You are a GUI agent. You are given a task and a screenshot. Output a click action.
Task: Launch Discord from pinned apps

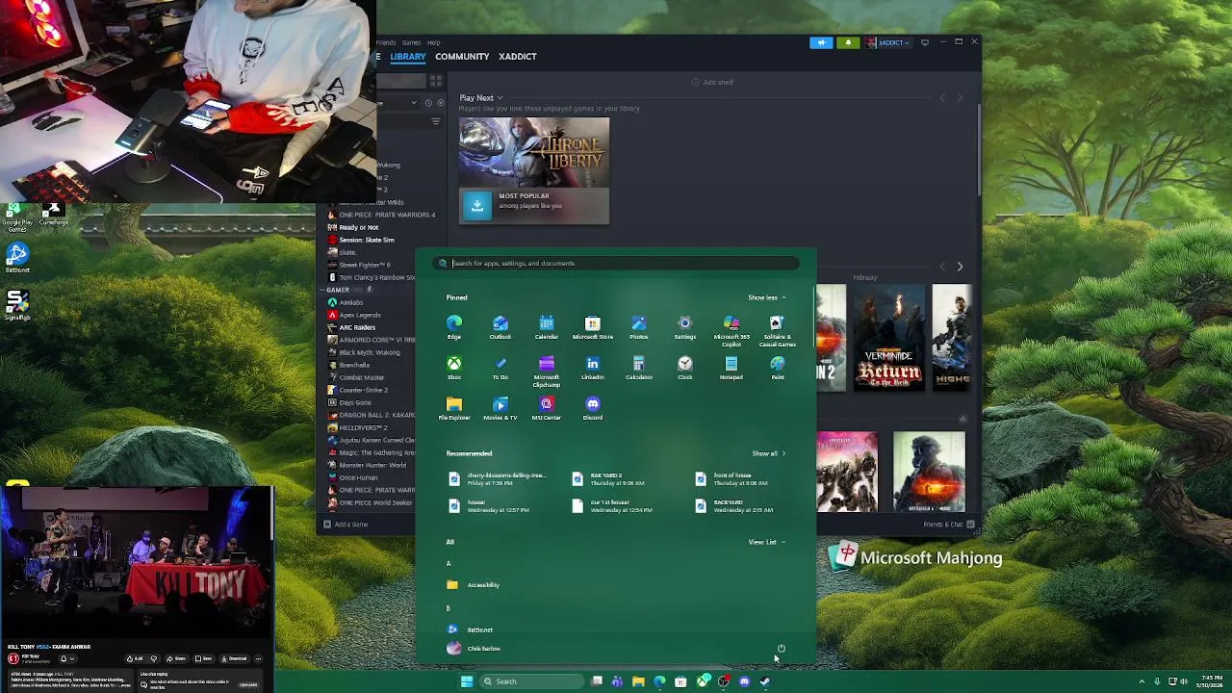(593, 408)
